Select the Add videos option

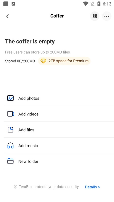59,114
